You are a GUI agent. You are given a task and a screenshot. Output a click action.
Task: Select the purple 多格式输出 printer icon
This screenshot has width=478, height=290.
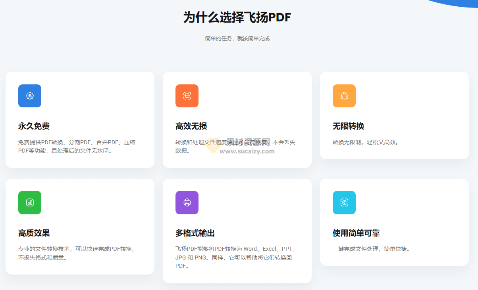click(187, 202)
